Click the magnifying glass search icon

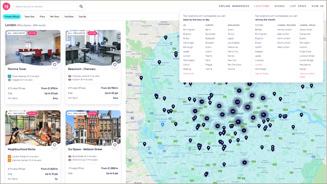click(x=81, y=6)
